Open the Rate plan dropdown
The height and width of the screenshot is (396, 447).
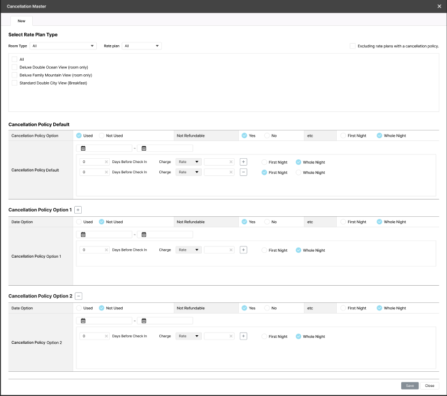(142, 46)
